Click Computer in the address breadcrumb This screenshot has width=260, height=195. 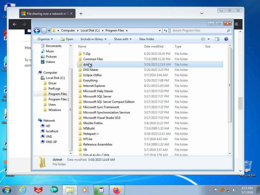click(x=68, y=30)
